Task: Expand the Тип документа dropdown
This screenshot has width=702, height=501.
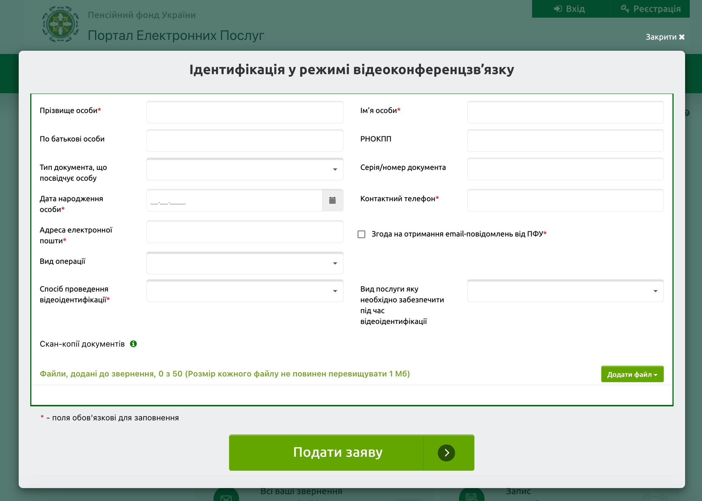Action: coord(245,169)
